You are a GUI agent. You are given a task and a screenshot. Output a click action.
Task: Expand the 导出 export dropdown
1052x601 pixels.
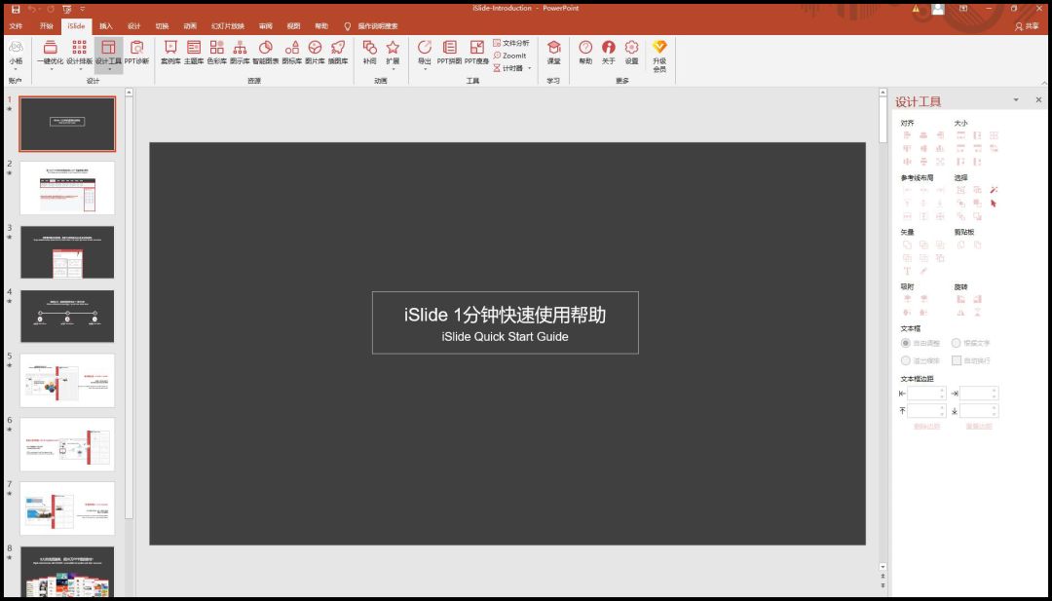point(424,68)
